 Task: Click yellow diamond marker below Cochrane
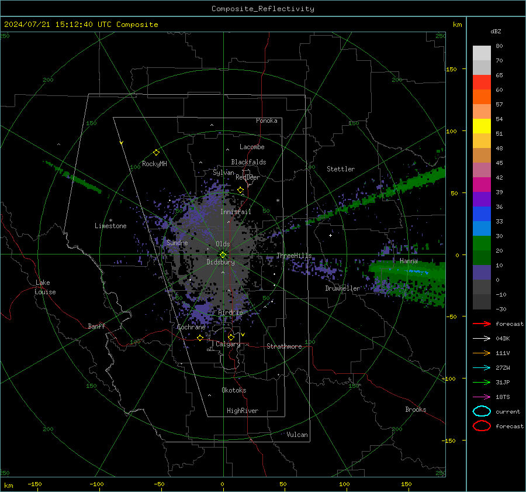pos(200,338)
